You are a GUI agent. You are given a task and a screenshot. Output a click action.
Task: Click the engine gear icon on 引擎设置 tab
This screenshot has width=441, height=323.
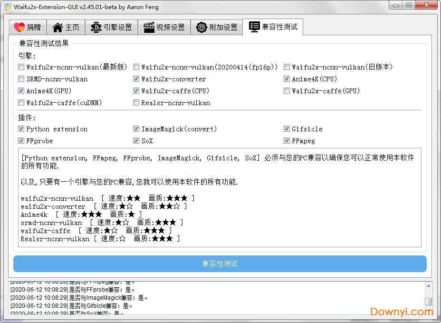coord(95,27)
